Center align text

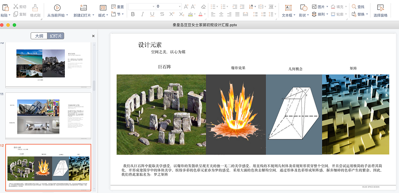[x=221, y=14]
